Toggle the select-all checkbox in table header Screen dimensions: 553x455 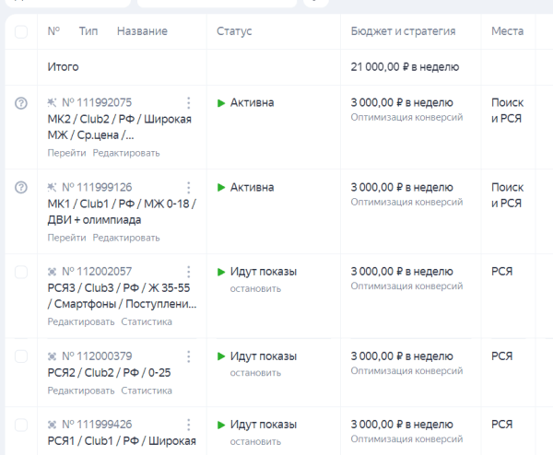(x=21, y=31)
